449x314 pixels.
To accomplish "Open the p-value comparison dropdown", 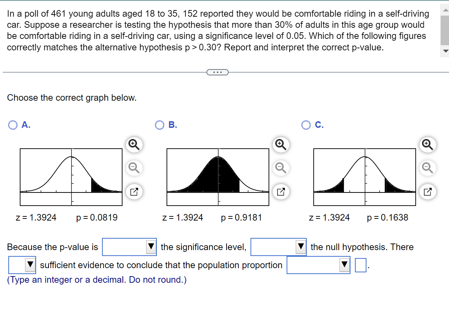I will [x=151, y=247].
